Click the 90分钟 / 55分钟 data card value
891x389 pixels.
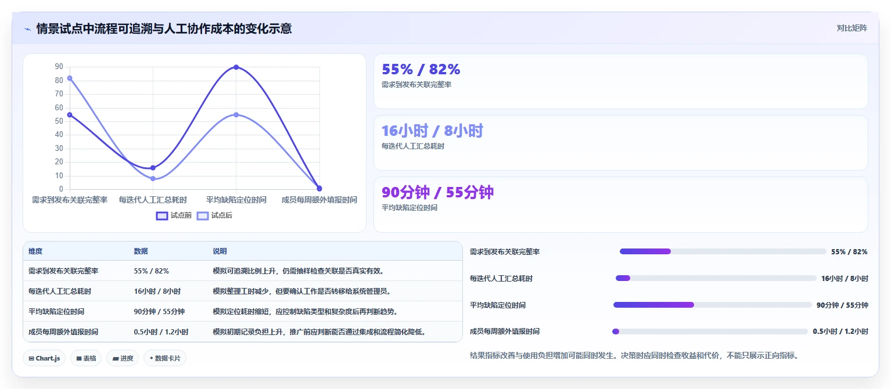click(x=437, y=193)
